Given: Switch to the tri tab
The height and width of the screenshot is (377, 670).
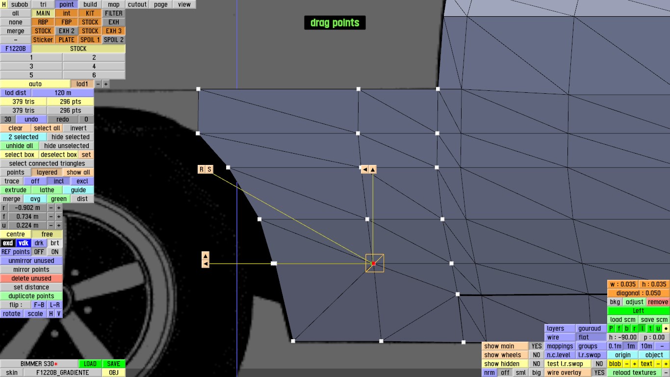Looking at the screenshot, I should coord(43,4).
